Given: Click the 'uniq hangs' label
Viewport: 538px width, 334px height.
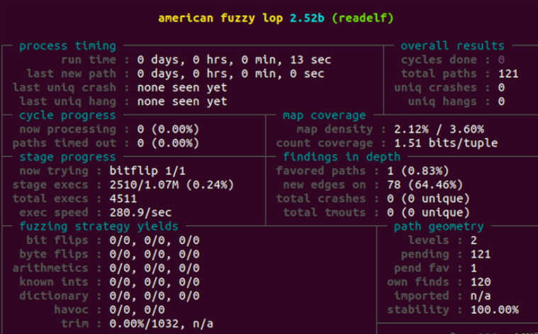Looking at the screenshot, I should (442, 101).
